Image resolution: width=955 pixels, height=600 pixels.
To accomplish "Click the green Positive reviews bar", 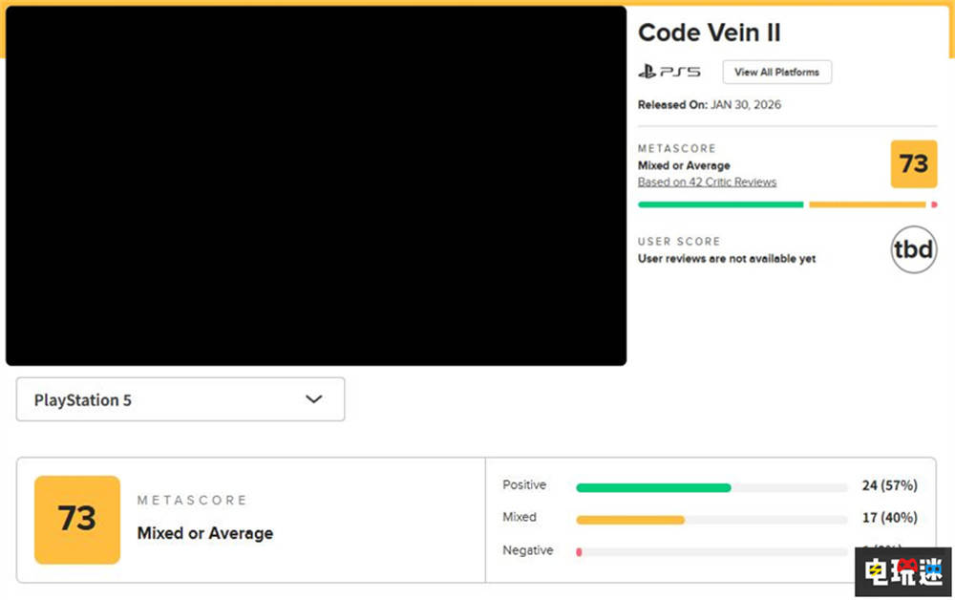I will [653, 487].
